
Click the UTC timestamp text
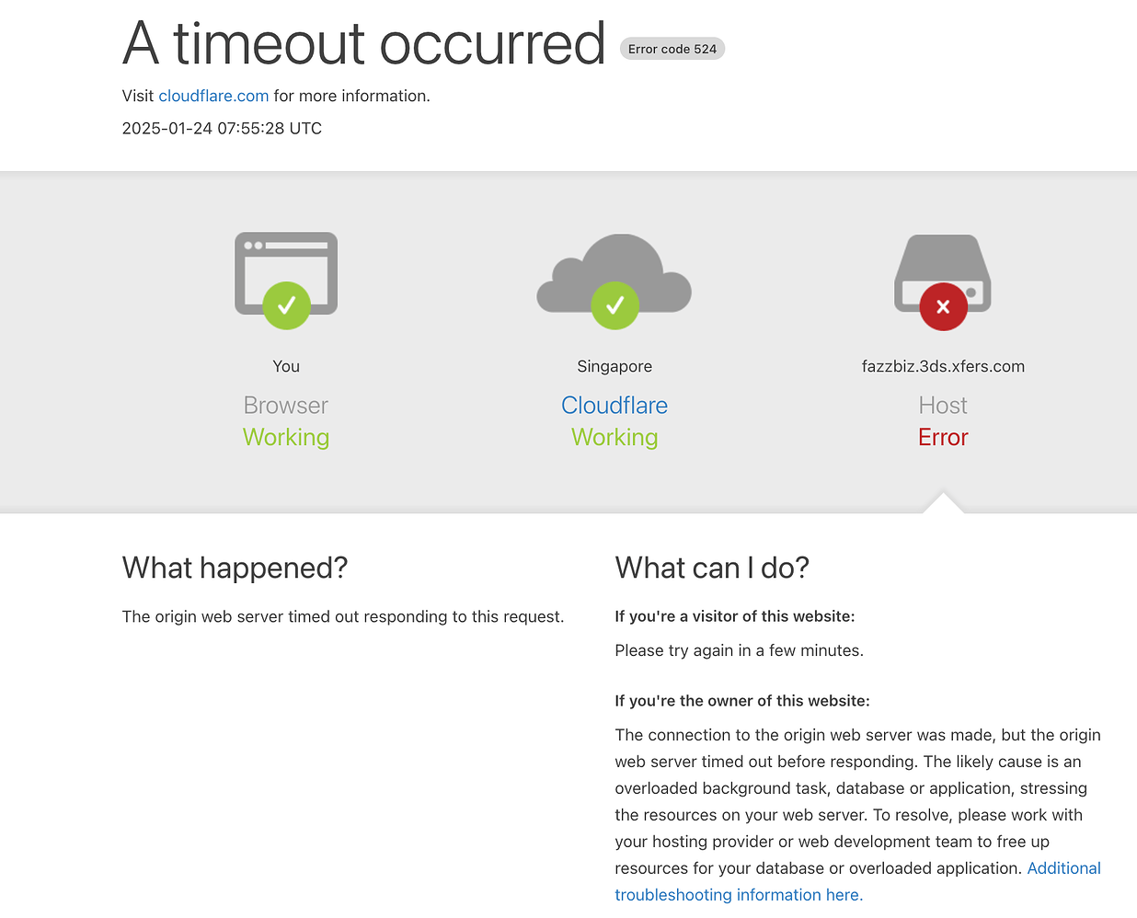pos(222,129)
